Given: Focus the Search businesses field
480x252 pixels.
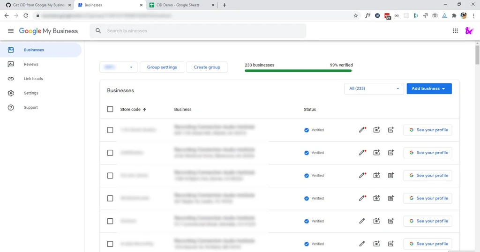Looking at the screenshot, I should (x=198, y=31).
